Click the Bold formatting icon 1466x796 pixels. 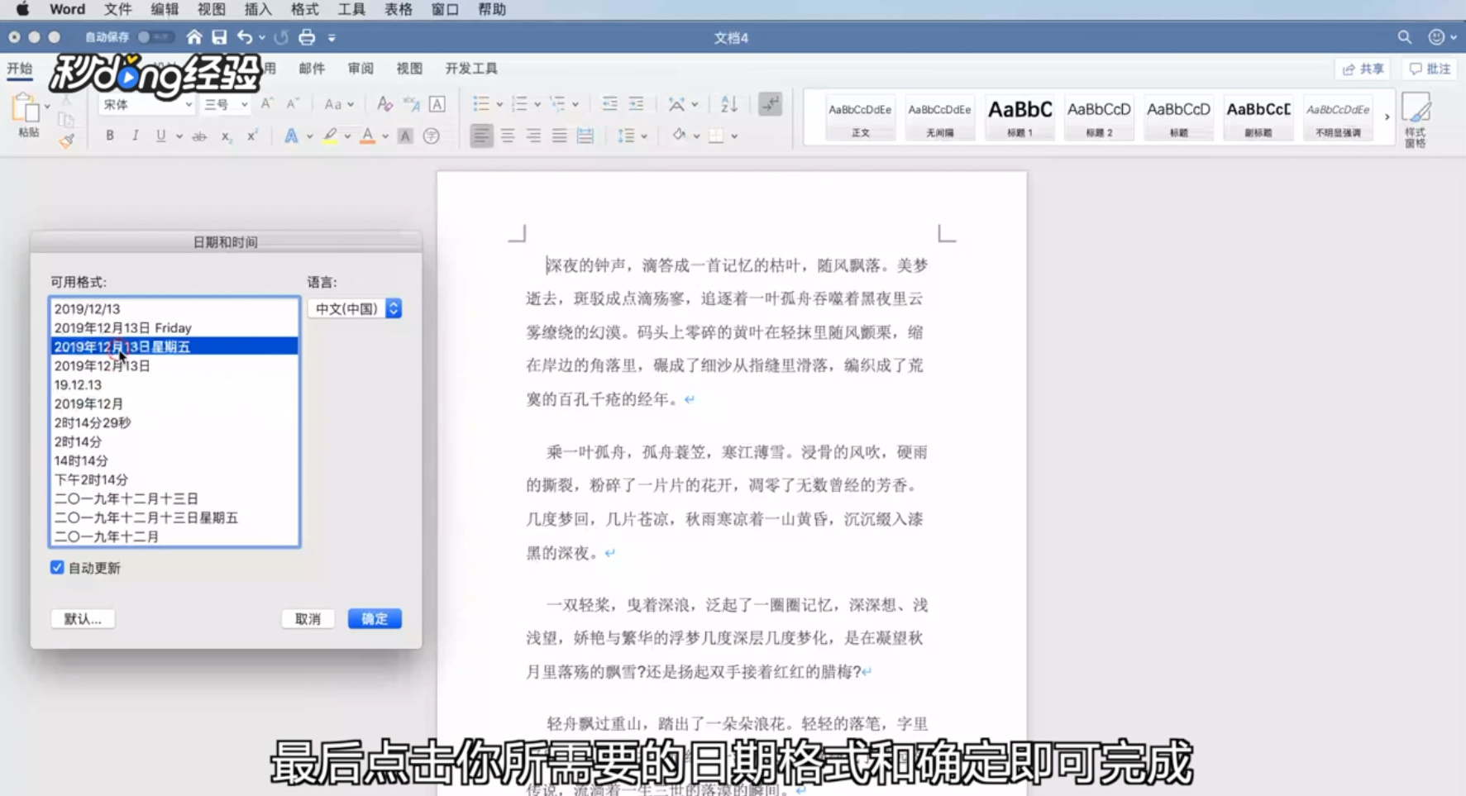click(109, 136)
